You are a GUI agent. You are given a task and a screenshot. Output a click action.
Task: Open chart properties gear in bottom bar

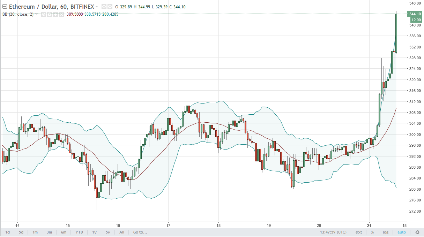click(417, 232)
